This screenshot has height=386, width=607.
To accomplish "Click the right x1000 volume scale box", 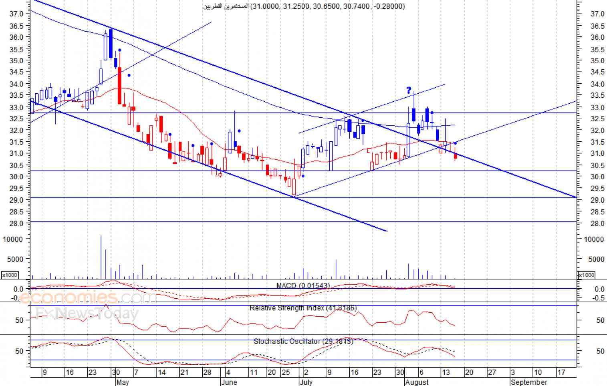I will (586, 275).
